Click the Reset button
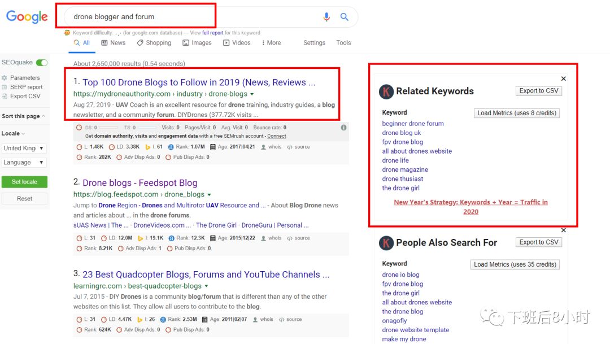Viewport: 610px width, 344px height. pos(24,198)
